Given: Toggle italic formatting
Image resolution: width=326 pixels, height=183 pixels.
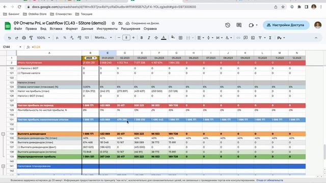Looking at the screenshot, I should [149, 38].
